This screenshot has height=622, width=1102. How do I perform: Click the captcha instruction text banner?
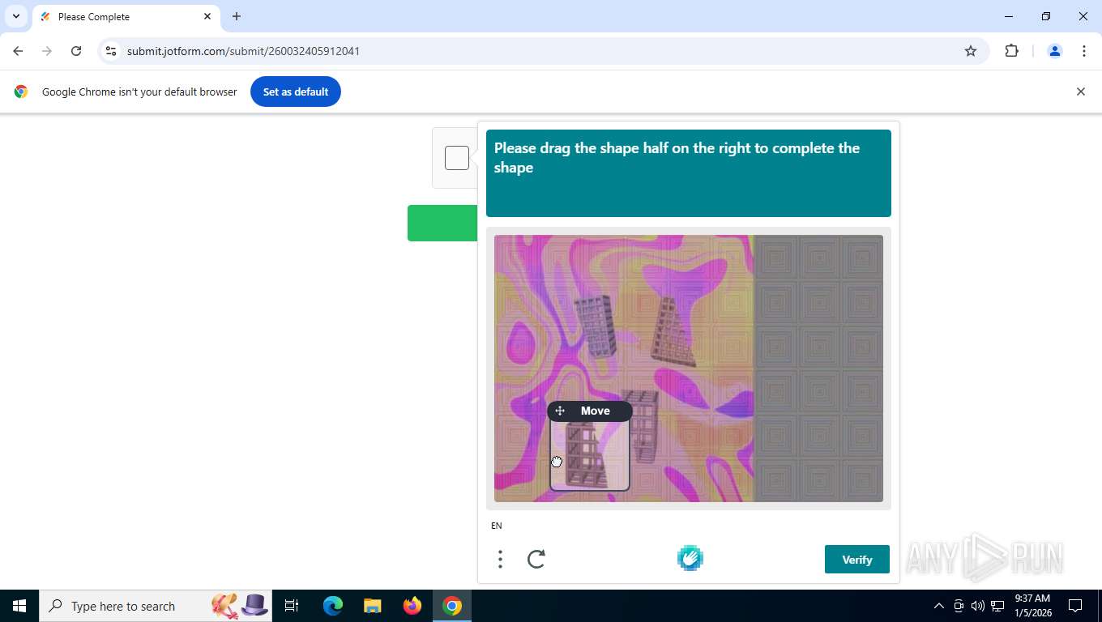689,173
